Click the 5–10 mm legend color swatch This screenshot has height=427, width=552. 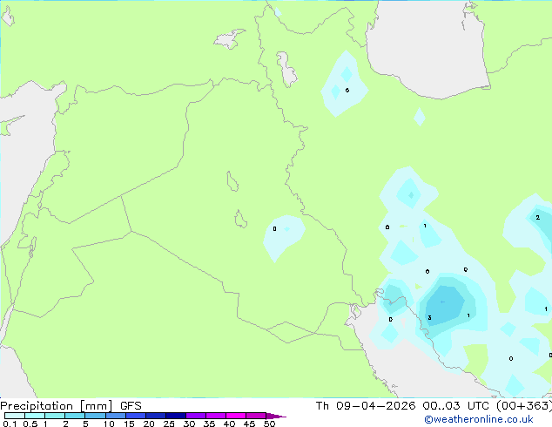tap(95, 416)
